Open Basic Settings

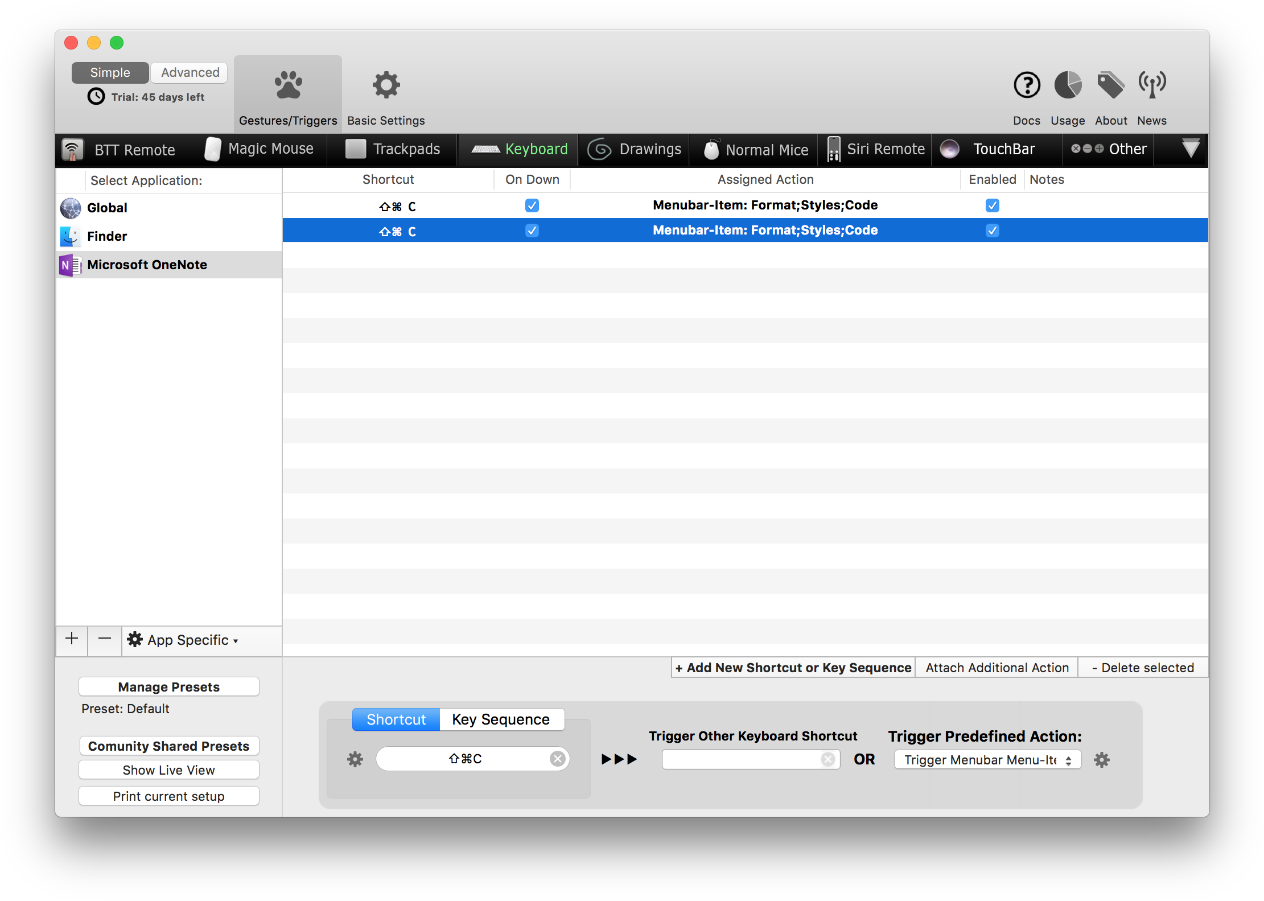click(386, 94)
